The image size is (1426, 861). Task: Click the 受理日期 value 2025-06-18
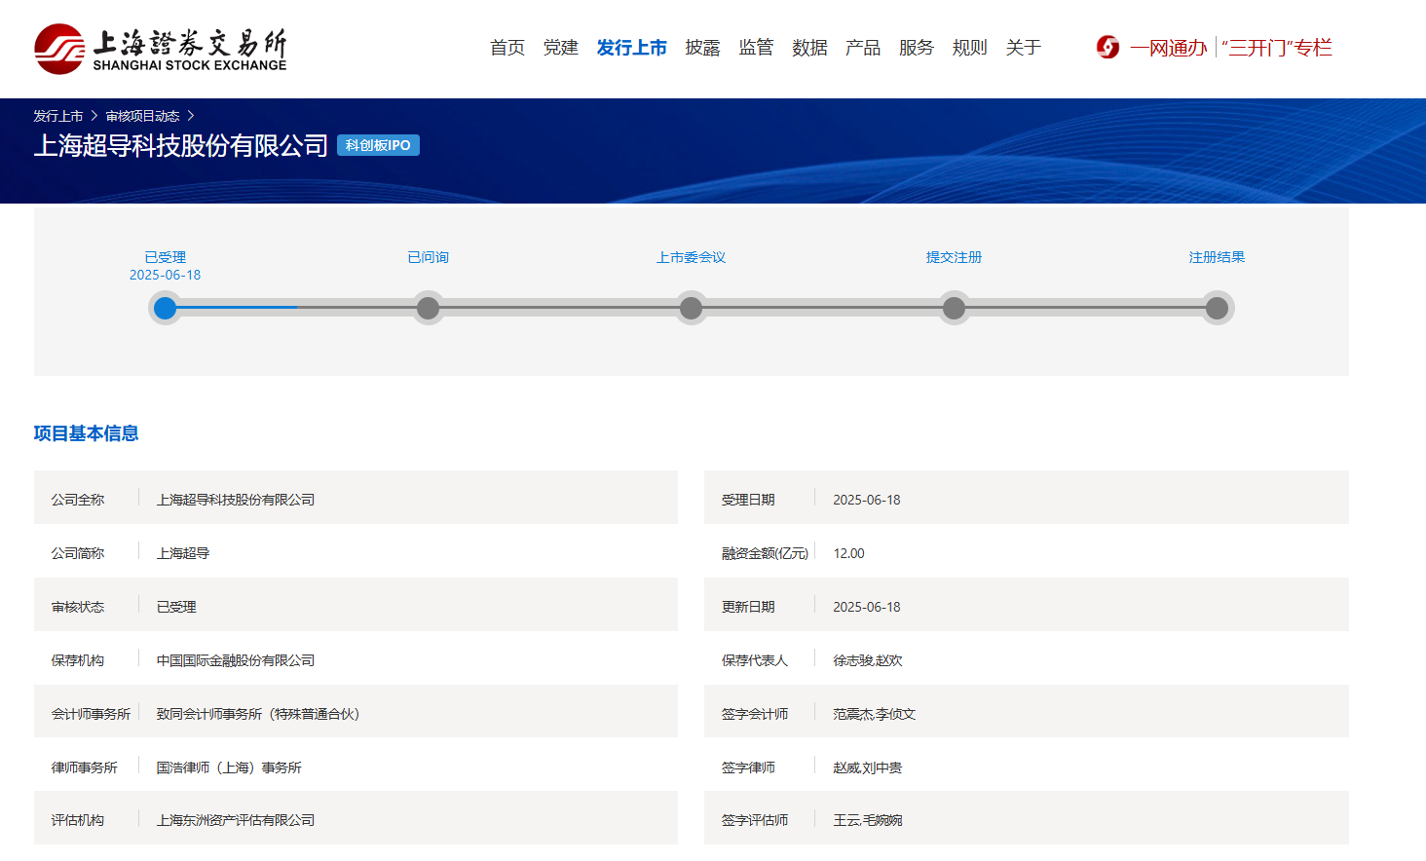867,500
